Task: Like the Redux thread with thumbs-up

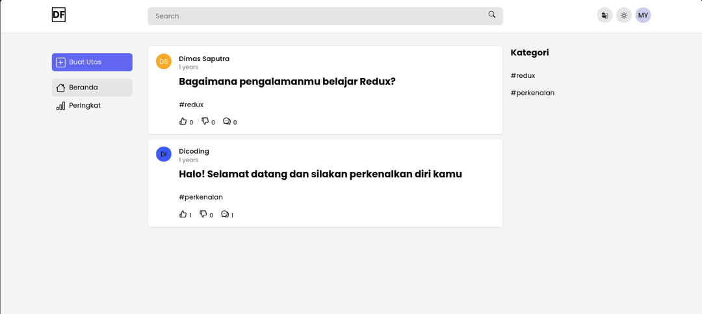Action: [x=183, y=121]
